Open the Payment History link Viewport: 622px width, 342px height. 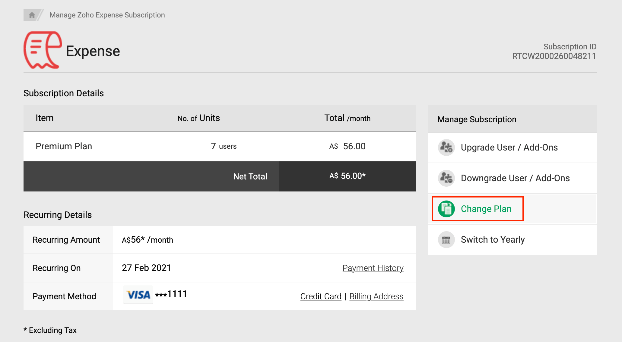click(373, 268)
